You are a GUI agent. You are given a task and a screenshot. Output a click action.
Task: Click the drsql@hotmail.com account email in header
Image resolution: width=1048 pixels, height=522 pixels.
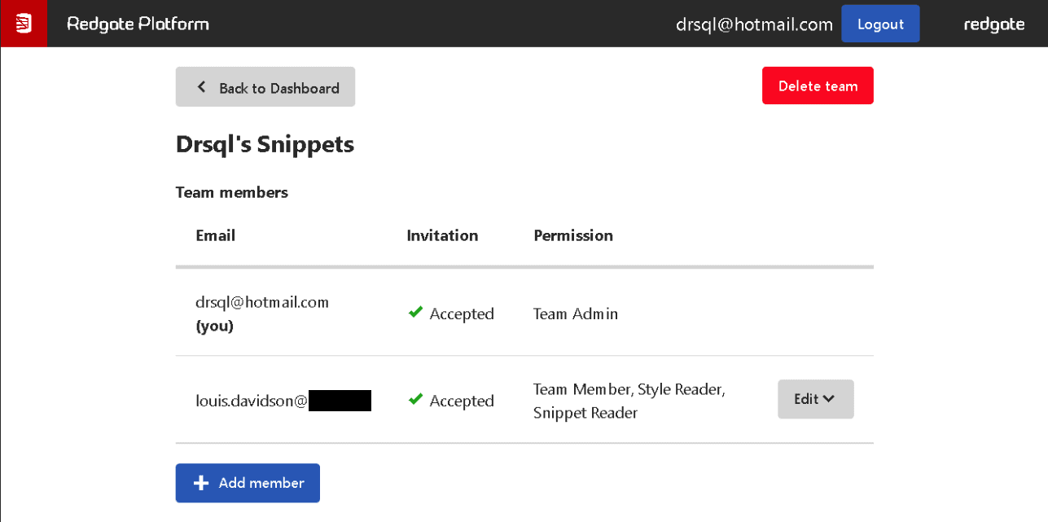(x=753, y=24)
